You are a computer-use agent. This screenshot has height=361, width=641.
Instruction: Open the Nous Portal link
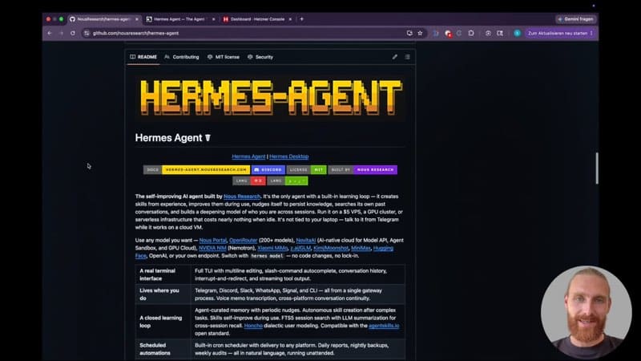pos(212,240)
